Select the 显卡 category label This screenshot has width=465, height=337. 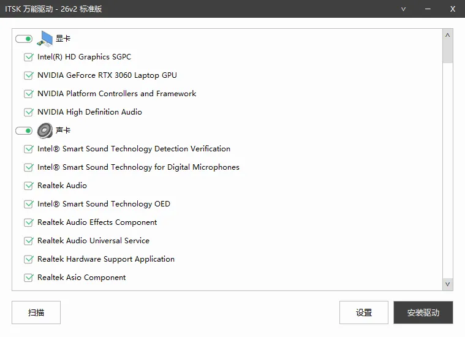pos(63,39)
